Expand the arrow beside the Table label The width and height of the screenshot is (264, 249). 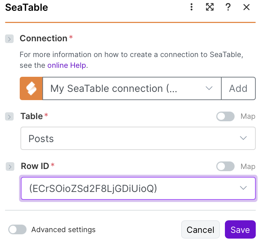(9, 117)
